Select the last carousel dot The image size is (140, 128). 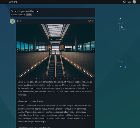(74, 79)
